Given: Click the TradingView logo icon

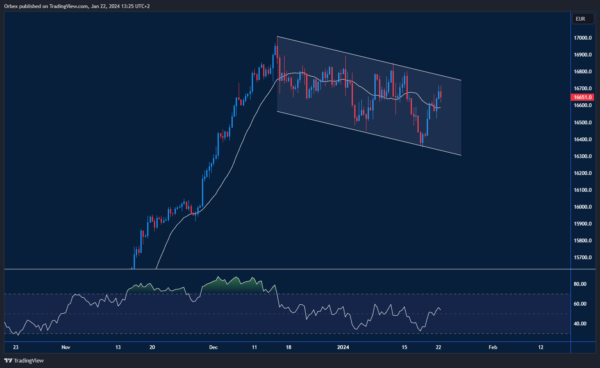Looking at the screenshot, I should click(x=8, y=360).
